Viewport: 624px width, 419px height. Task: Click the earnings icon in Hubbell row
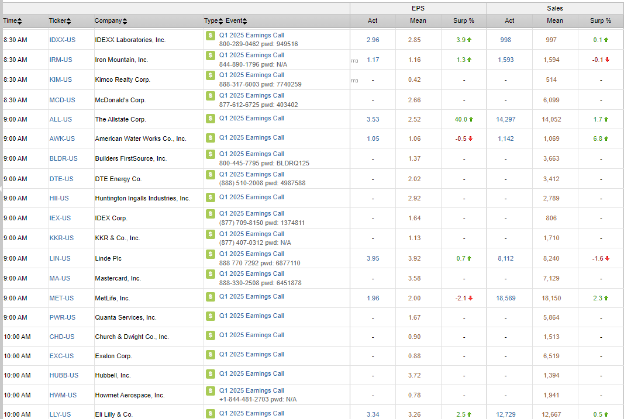point(211,373)
